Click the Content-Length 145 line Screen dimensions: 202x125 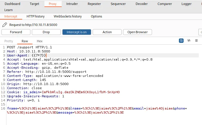[x=27, y=80]
